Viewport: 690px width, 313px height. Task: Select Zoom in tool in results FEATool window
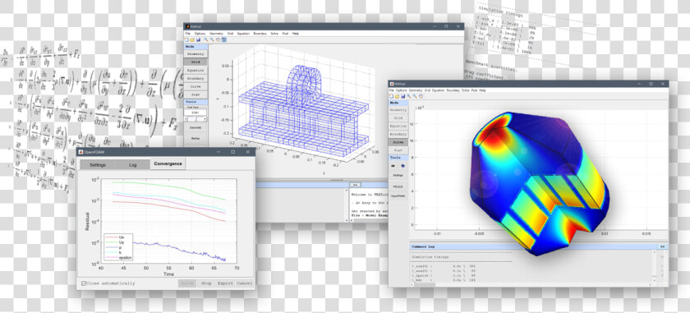point(409,96)
